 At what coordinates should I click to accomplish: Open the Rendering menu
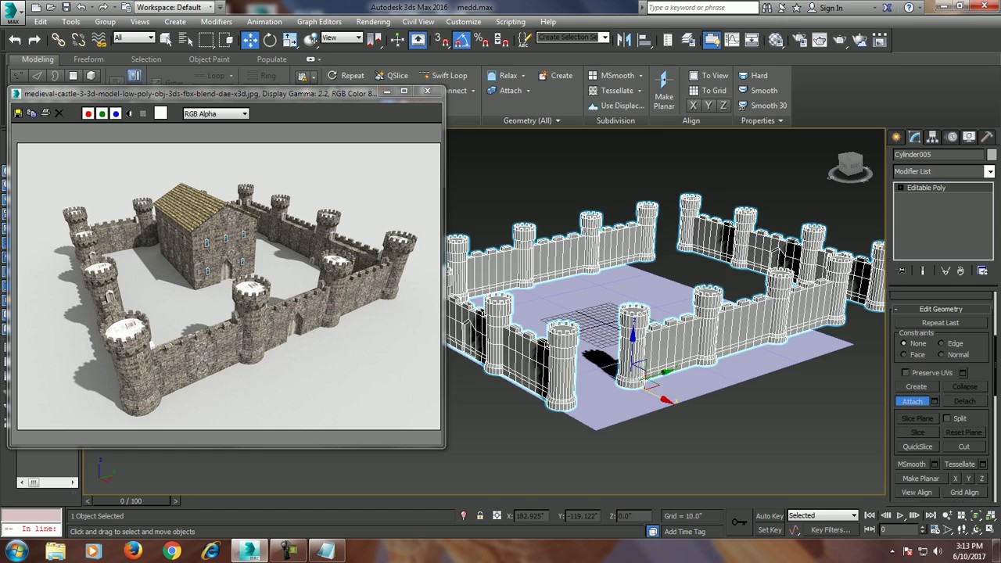(373, 22)
